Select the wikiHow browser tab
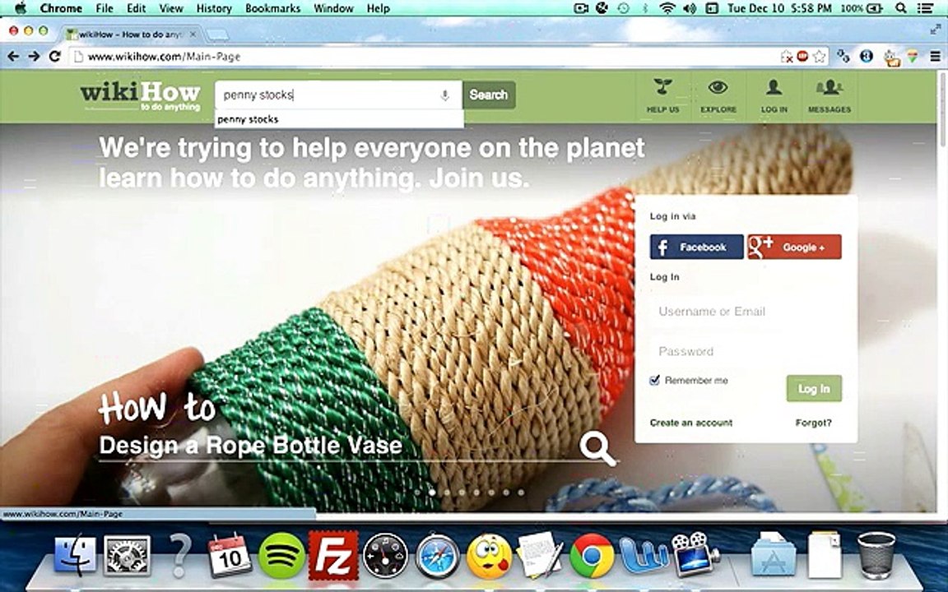The image size is (948, 592). point(130,35)
